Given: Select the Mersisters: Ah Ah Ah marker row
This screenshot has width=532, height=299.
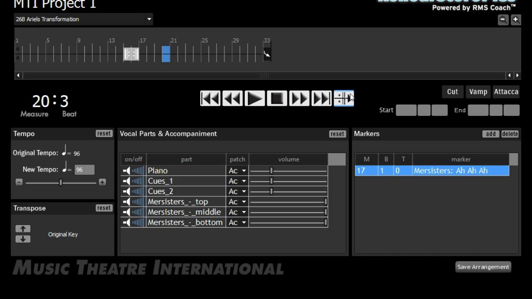Looking at the screenshot, I should point(432,171).
